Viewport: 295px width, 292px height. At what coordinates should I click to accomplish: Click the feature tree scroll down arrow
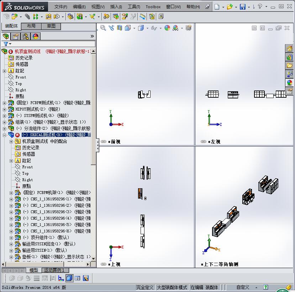(x=93, y=258)
